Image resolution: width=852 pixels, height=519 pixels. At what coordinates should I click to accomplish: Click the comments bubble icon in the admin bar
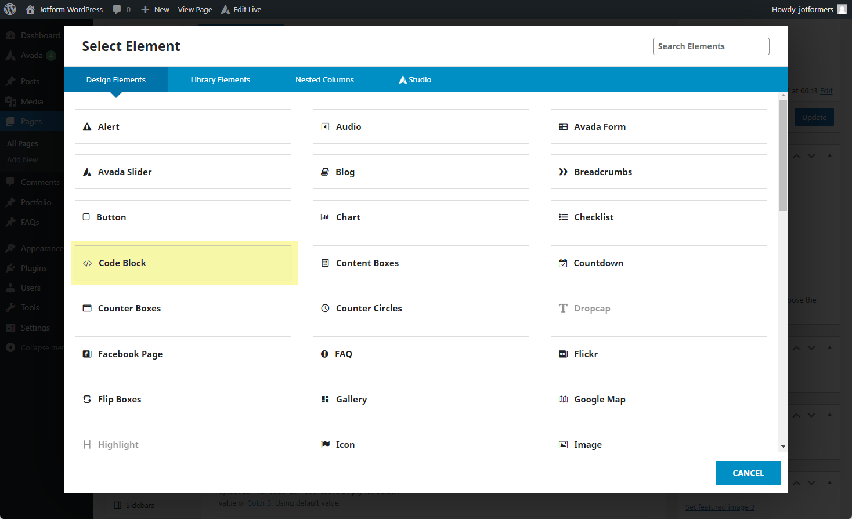tap(117, 10)
